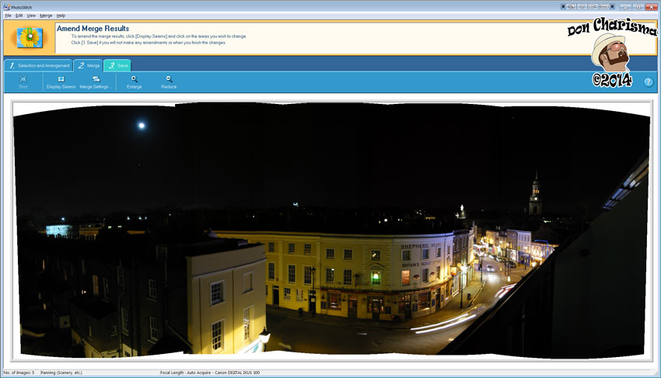Image resolution: width=661 pixels, height=378 pixels.
Task: Open the Merge menu in the menu bar
Action: [46, 16]
